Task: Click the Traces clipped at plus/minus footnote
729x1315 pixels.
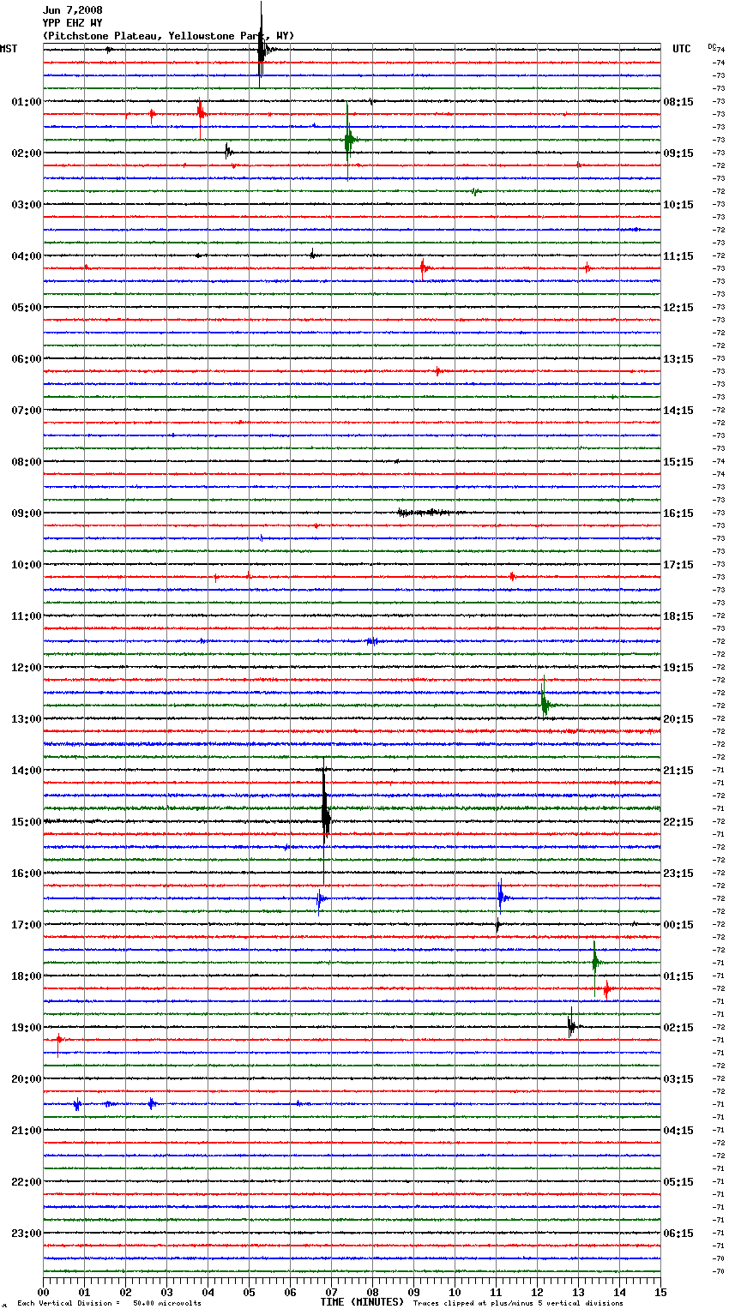Action: click(x=518, y=1303)
